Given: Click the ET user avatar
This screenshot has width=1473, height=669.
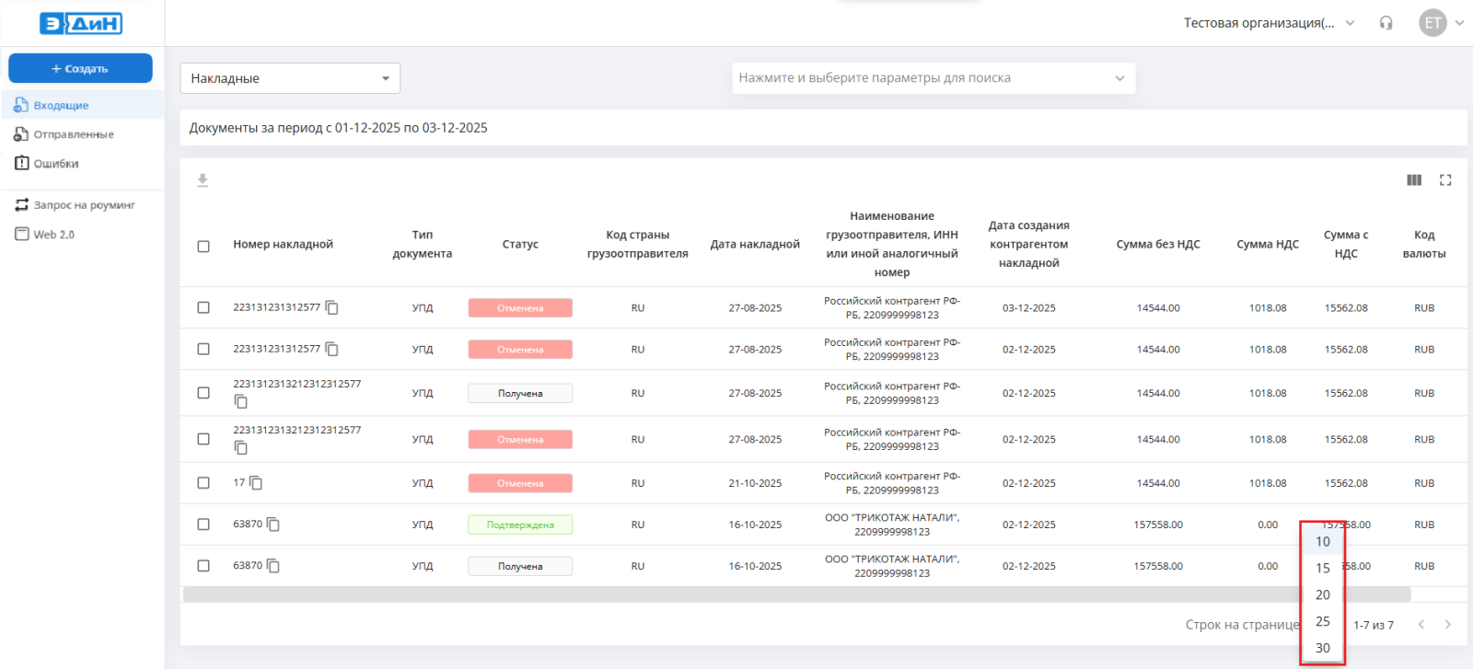Looking at the screenshot, I should (1432, 23).
